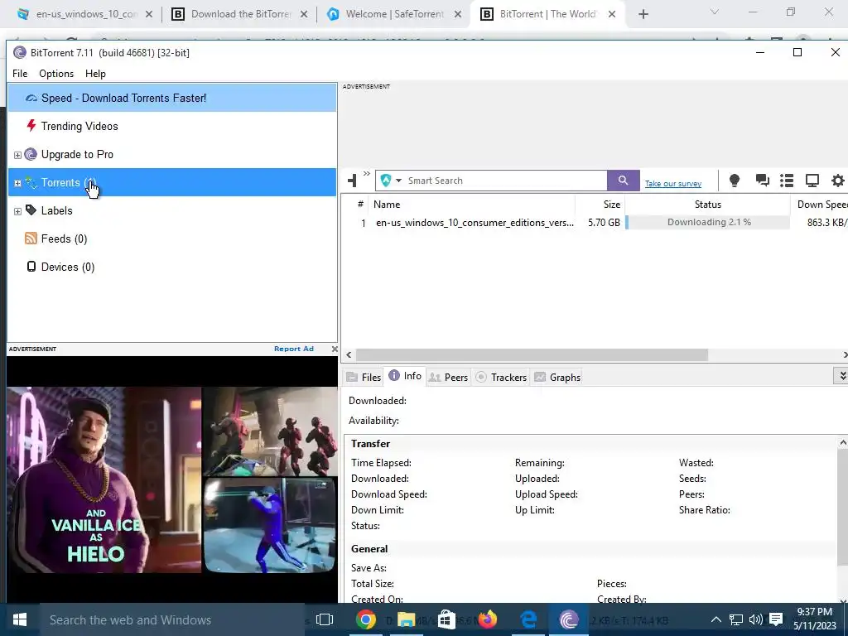Close the sidebar advertisement
The width and height of the screenshot is (848, 636).
[335, 349]
